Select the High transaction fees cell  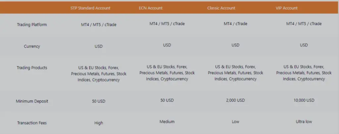[x=99, y=123]
